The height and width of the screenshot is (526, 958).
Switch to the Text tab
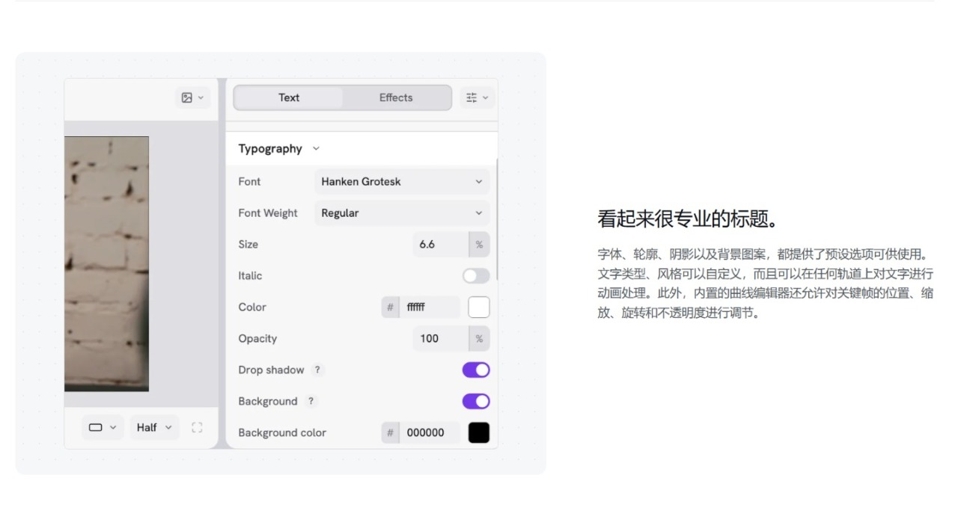(288, 97)
